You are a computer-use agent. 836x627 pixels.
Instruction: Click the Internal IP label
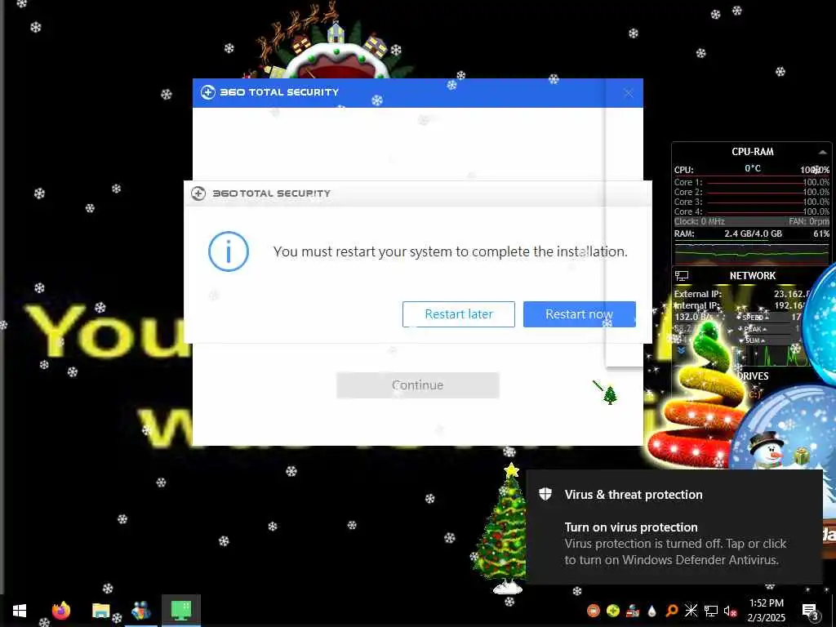click(x=697, y=305)
